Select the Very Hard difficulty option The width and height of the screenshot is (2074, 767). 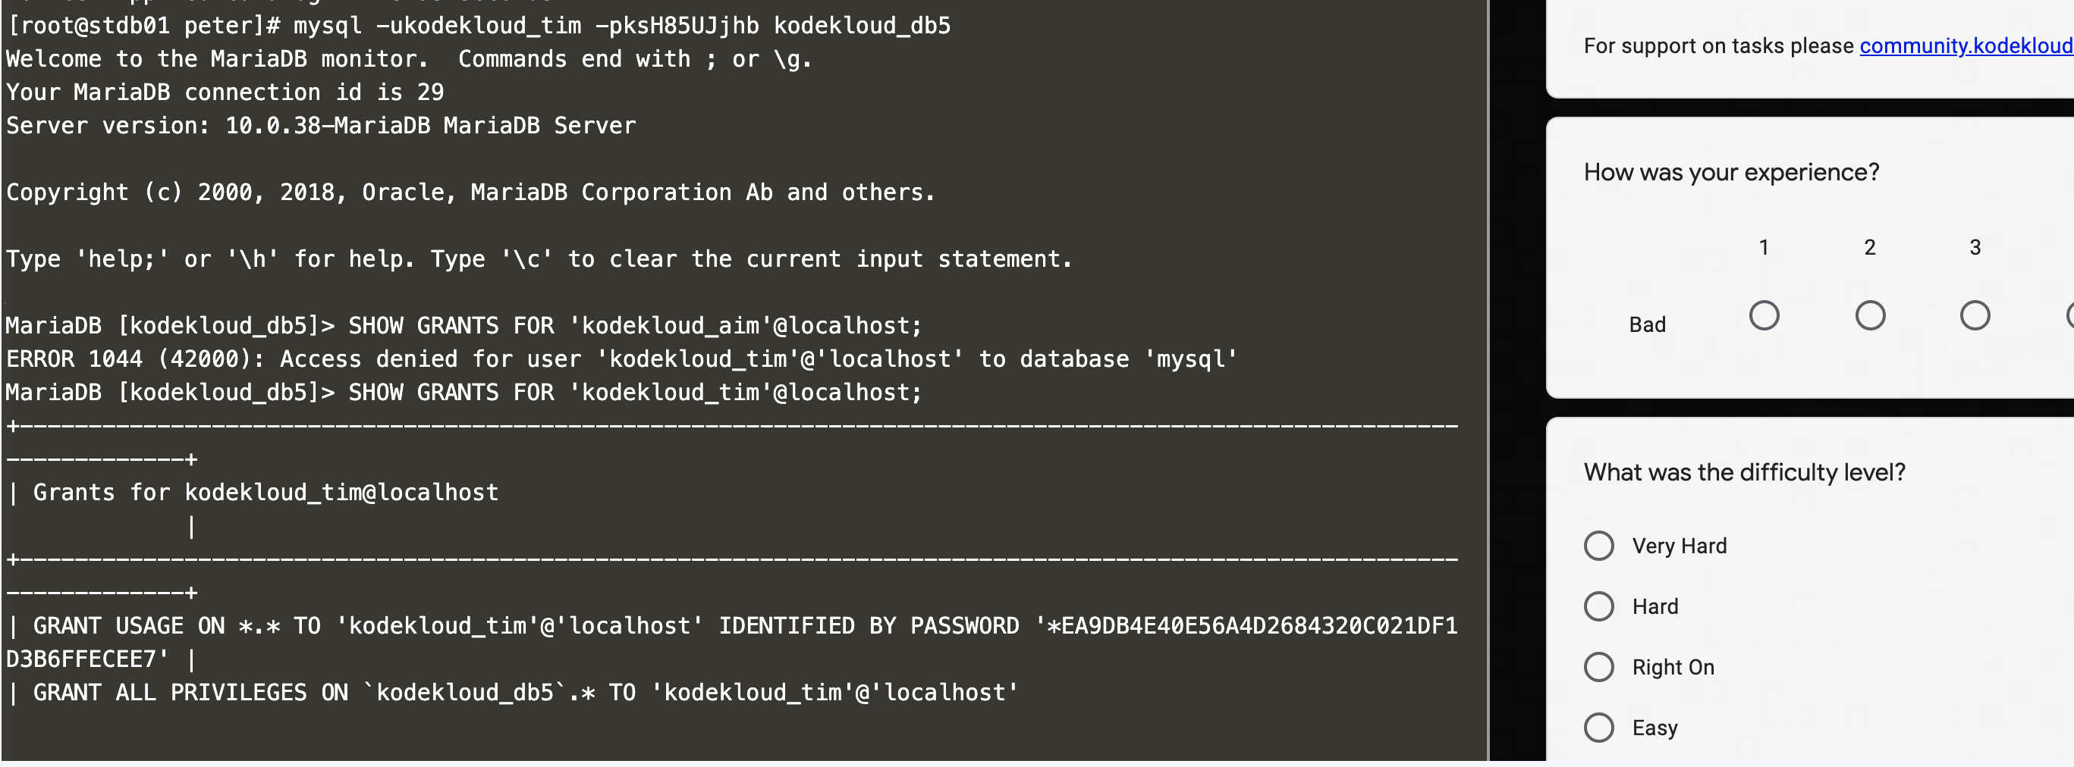point(1598,546)
